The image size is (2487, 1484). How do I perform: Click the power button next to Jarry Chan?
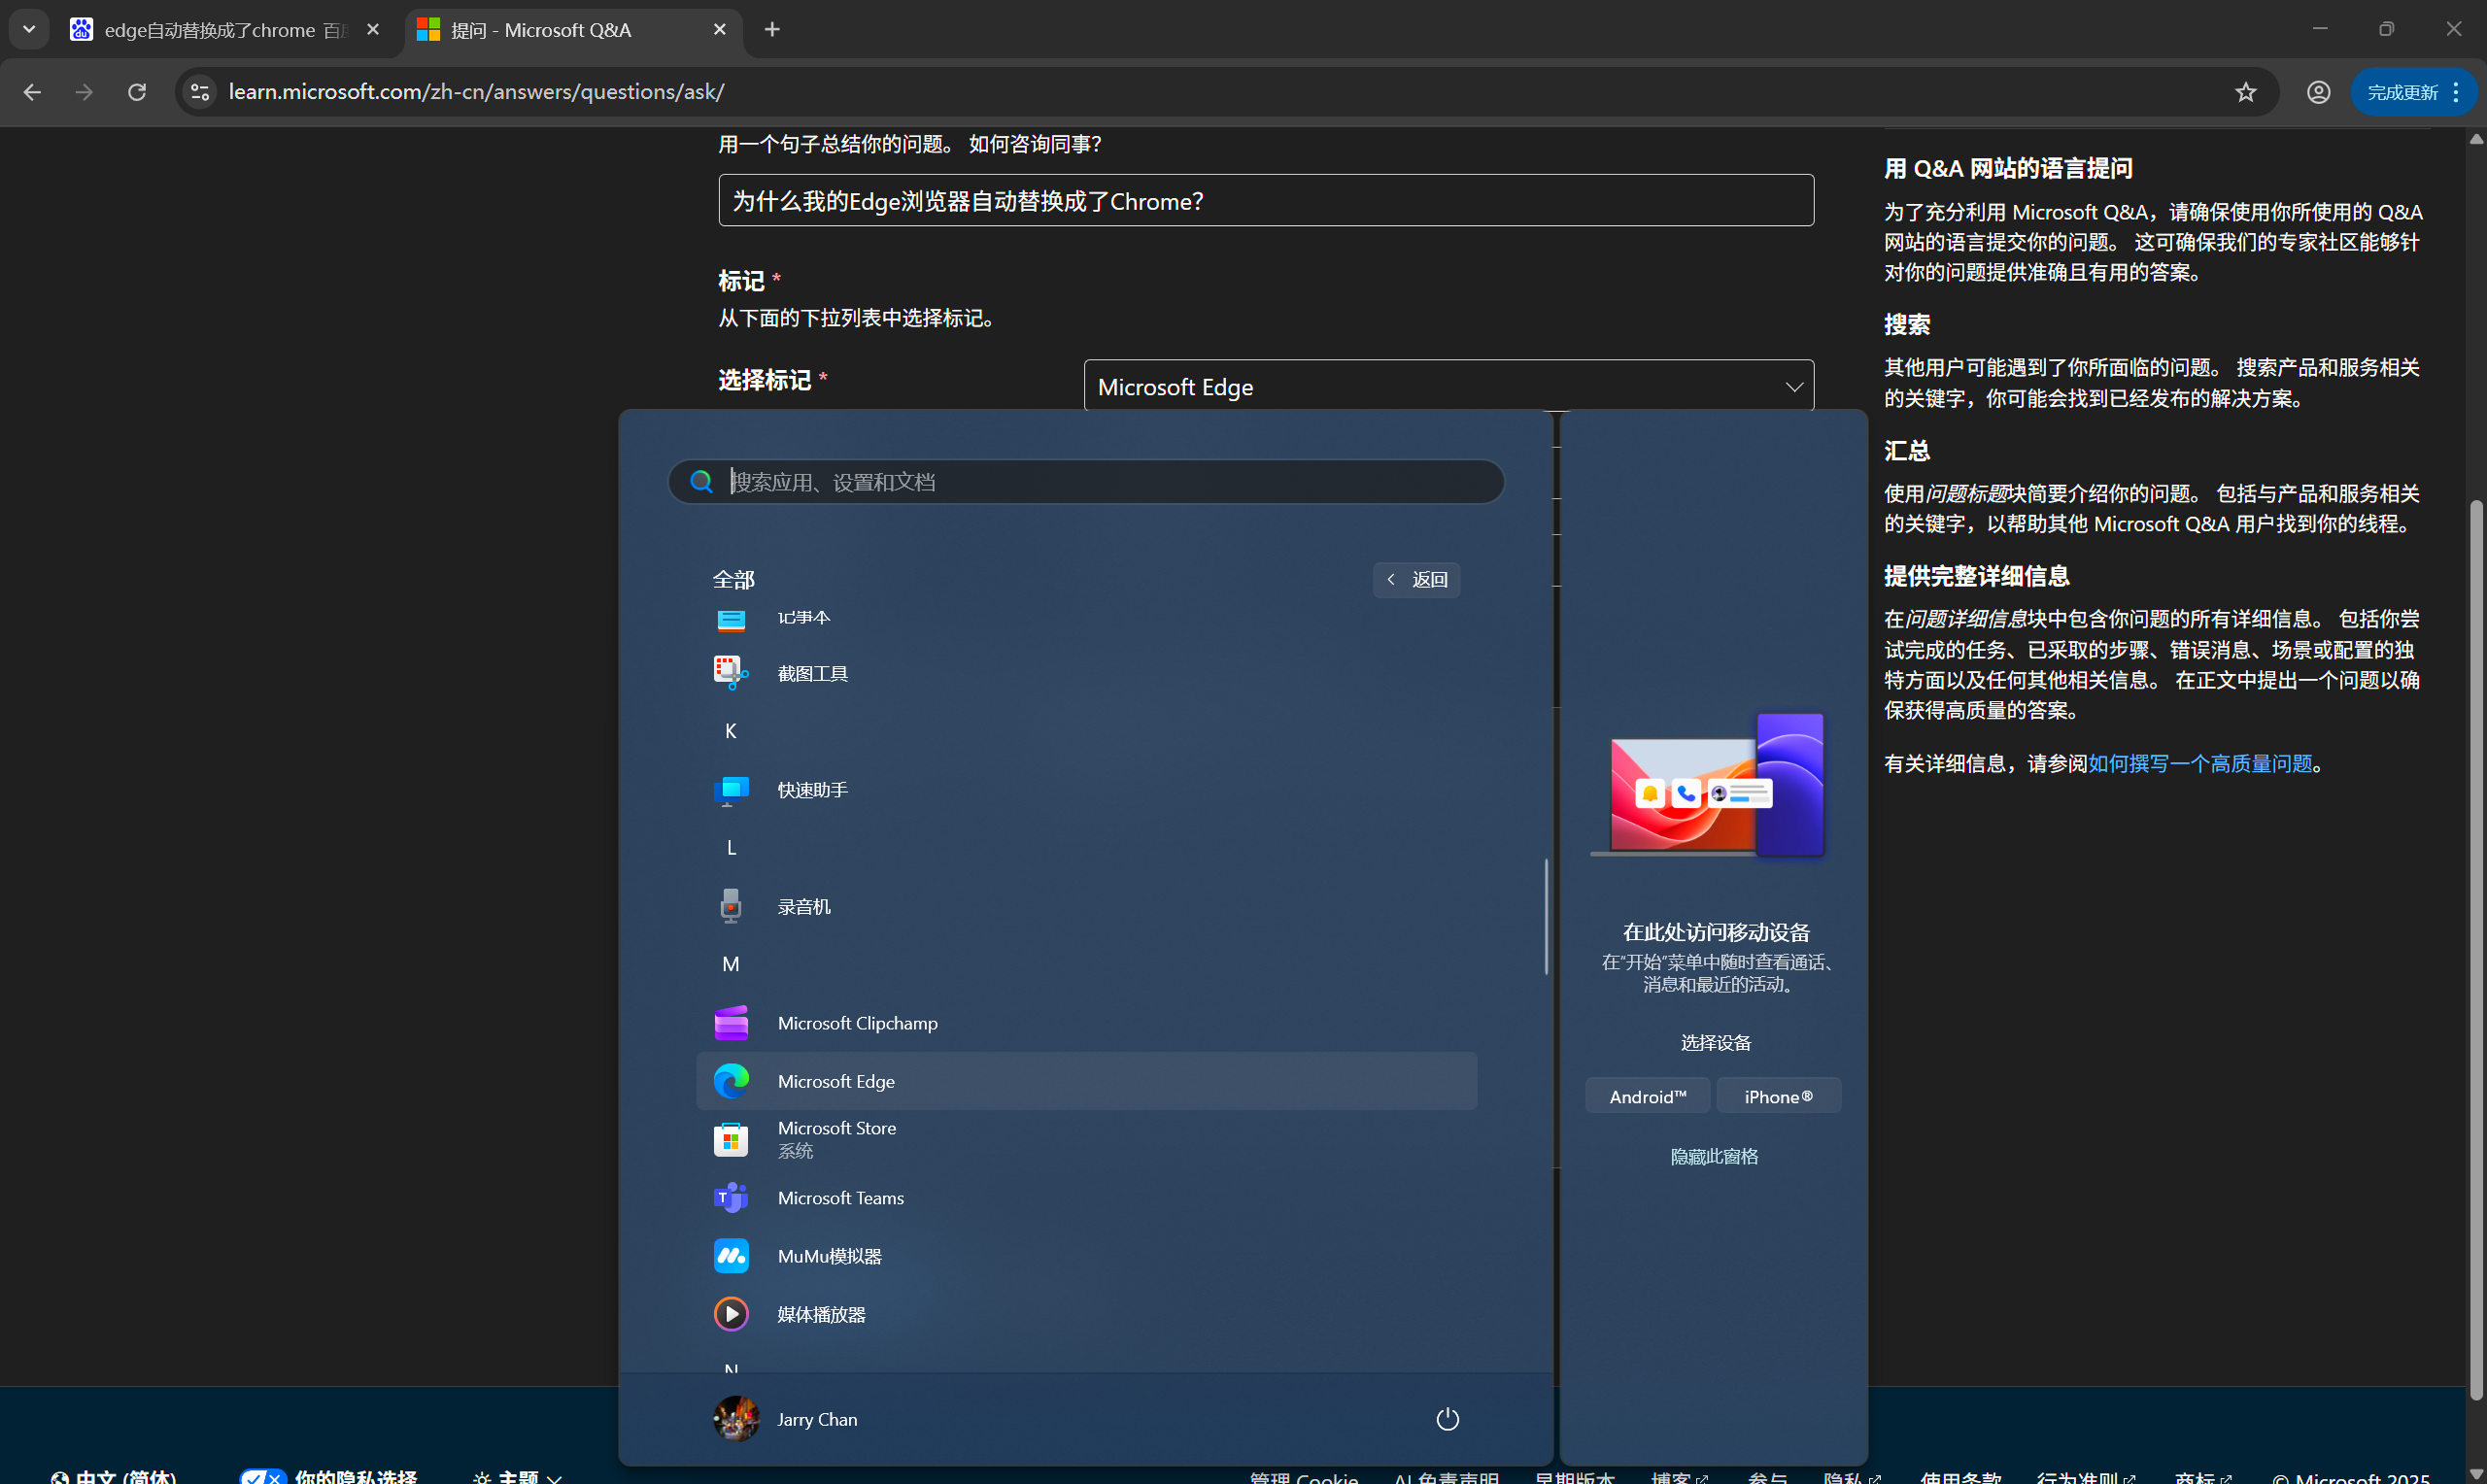click(1447, 1418)
